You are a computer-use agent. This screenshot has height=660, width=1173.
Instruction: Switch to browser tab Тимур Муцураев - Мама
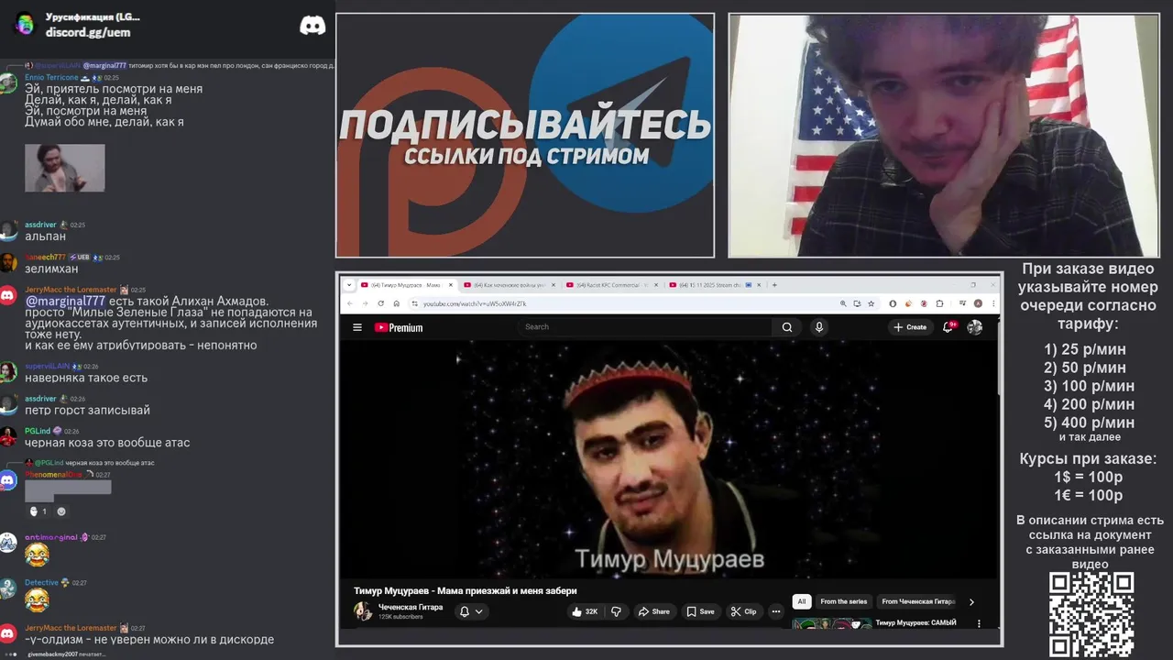point(405,285)
